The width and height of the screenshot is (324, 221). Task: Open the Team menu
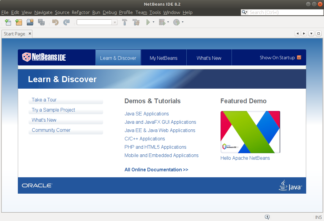[141, 12]
